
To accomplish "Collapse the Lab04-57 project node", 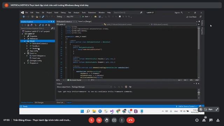I will click(22, 34).
